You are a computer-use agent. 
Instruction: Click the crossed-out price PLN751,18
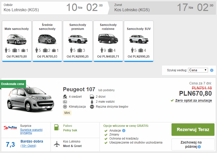coord(202,88)
